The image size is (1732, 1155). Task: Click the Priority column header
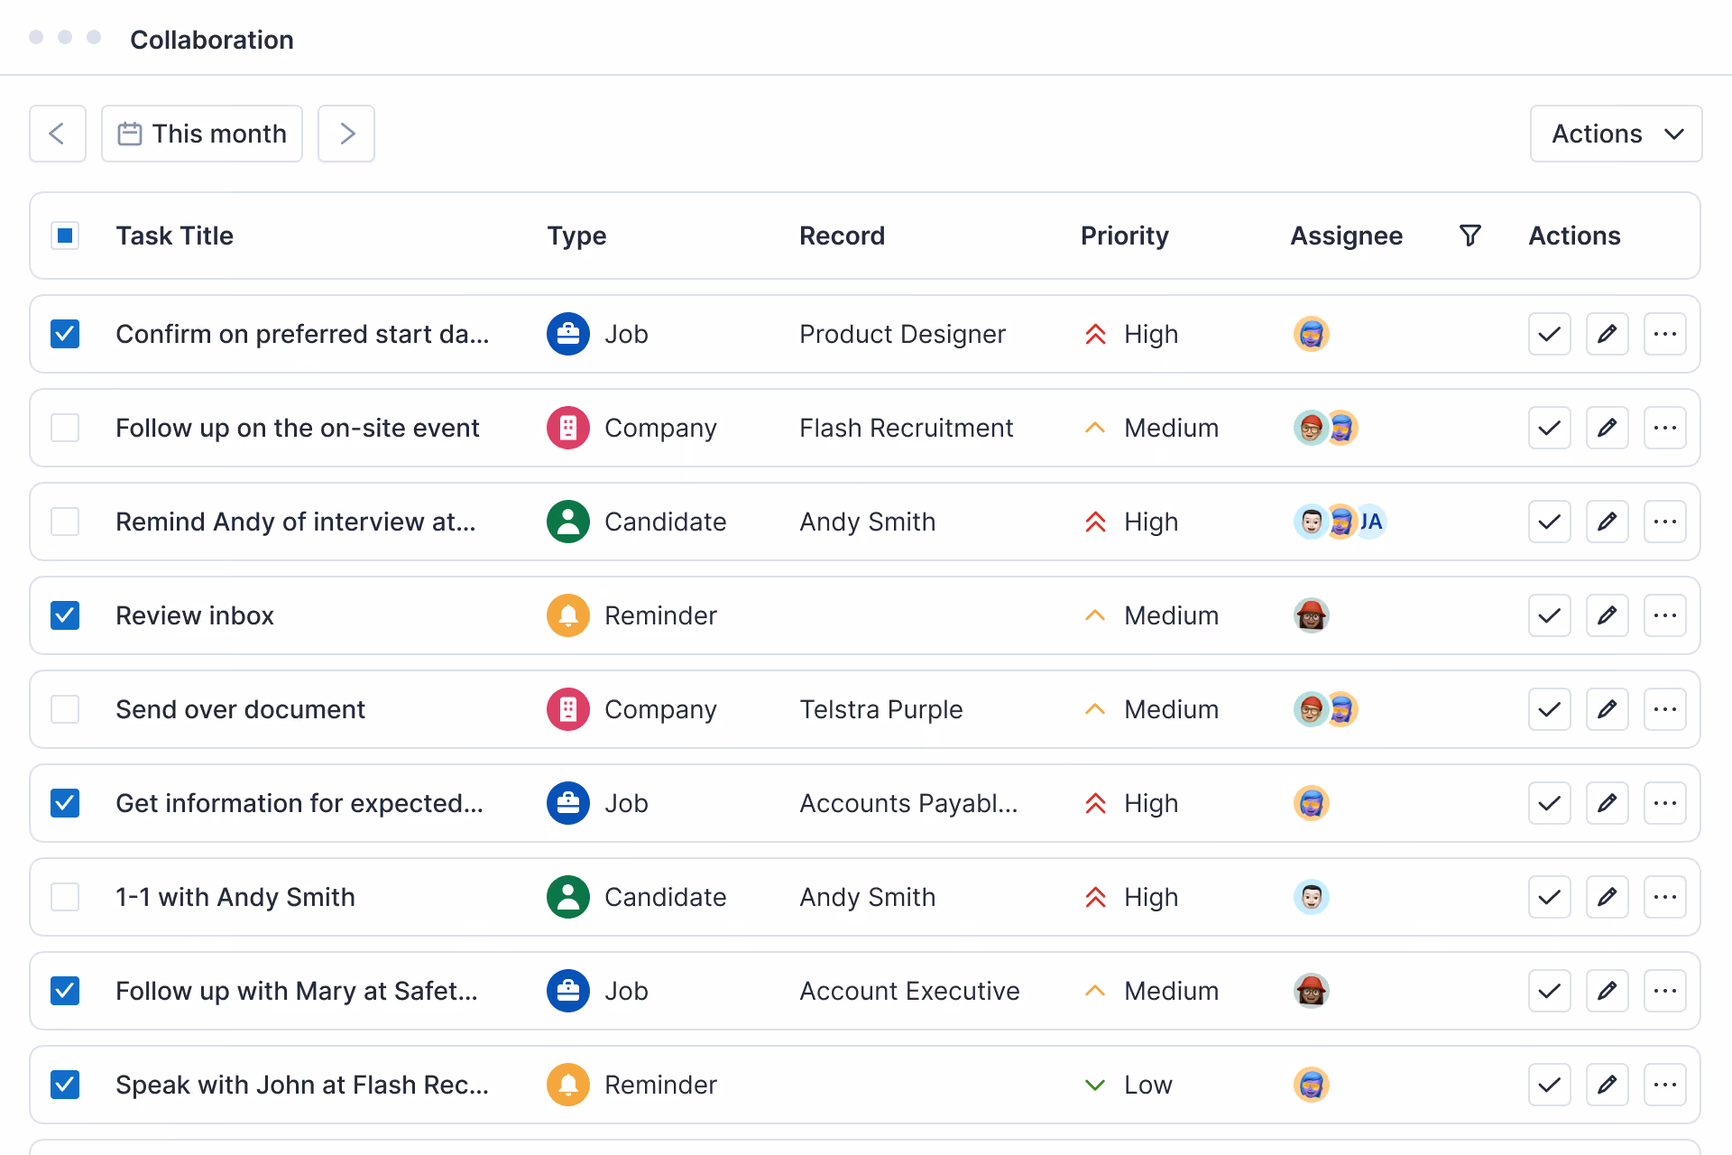(1125, 236)
